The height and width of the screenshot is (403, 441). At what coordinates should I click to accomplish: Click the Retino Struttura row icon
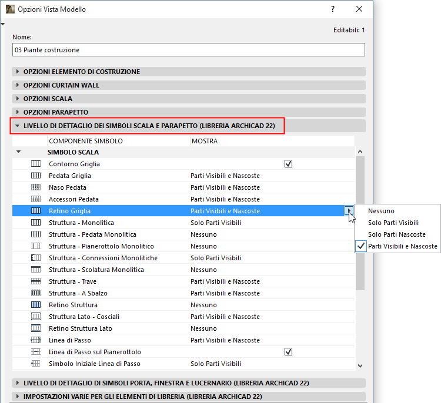point(36,305)
